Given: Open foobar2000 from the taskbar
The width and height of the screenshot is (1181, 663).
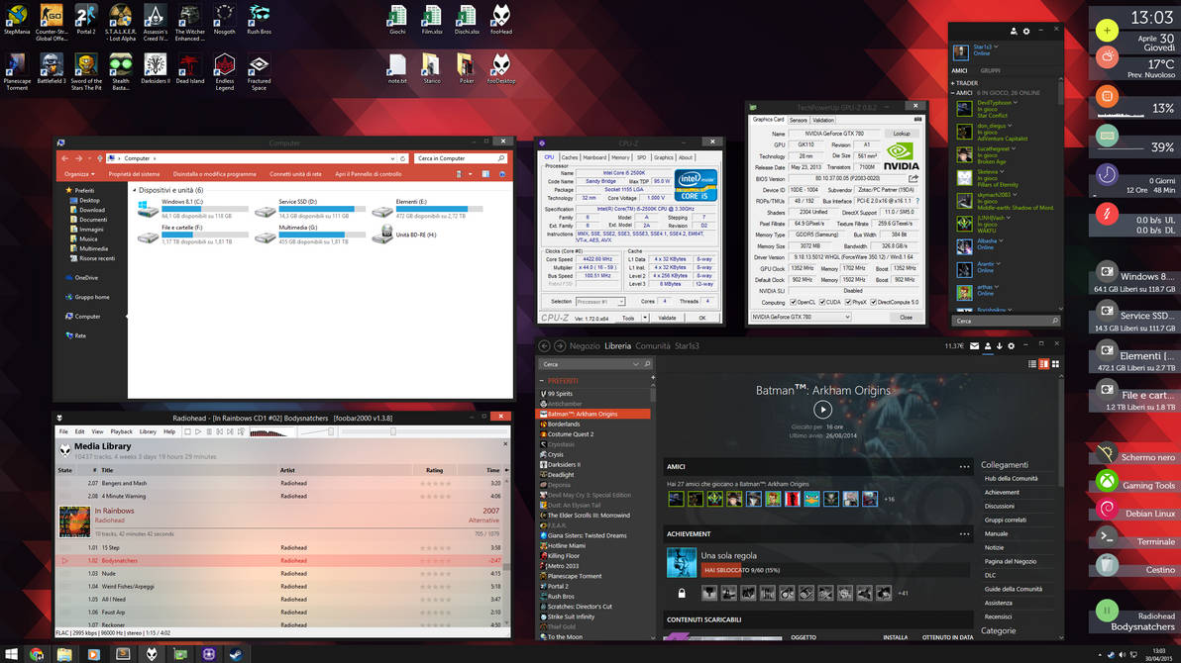Looking at the screenshot, I should [149, 653].
